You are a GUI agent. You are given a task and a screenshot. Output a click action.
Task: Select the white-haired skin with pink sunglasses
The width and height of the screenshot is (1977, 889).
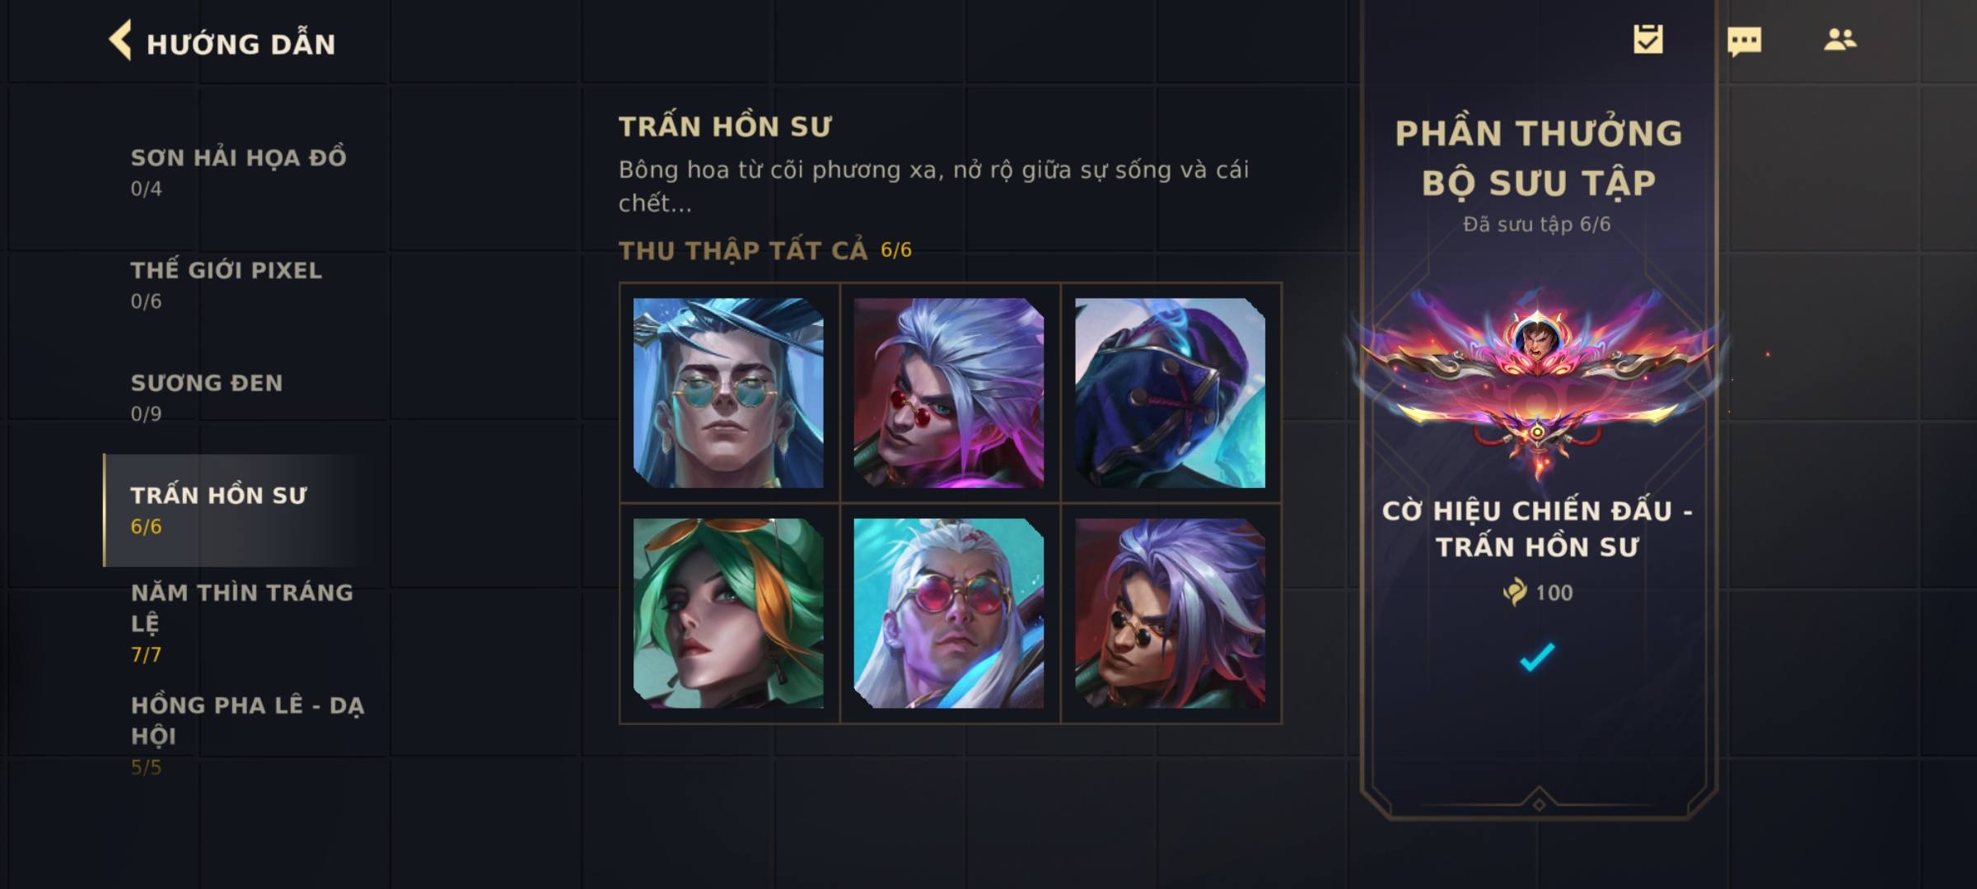pyautogui.click(x=949, y=613)
